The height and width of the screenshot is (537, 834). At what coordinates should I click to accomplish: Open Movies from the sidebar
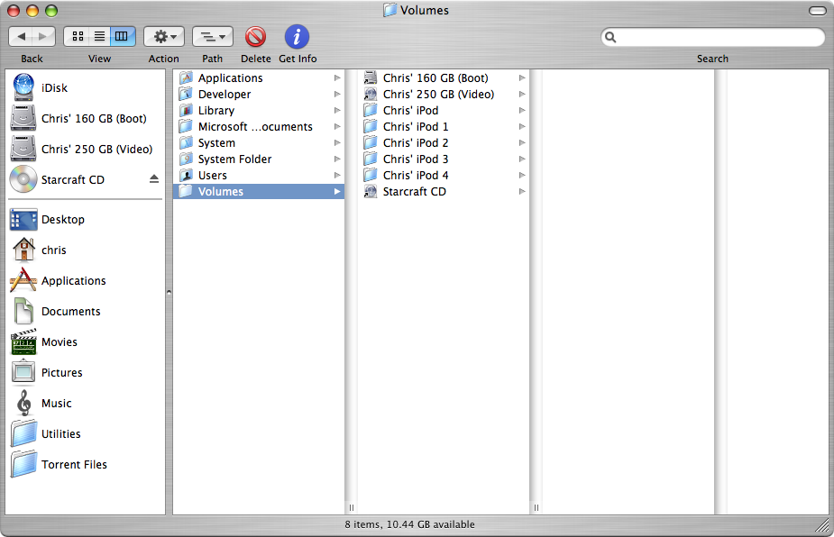coord(85,341)
